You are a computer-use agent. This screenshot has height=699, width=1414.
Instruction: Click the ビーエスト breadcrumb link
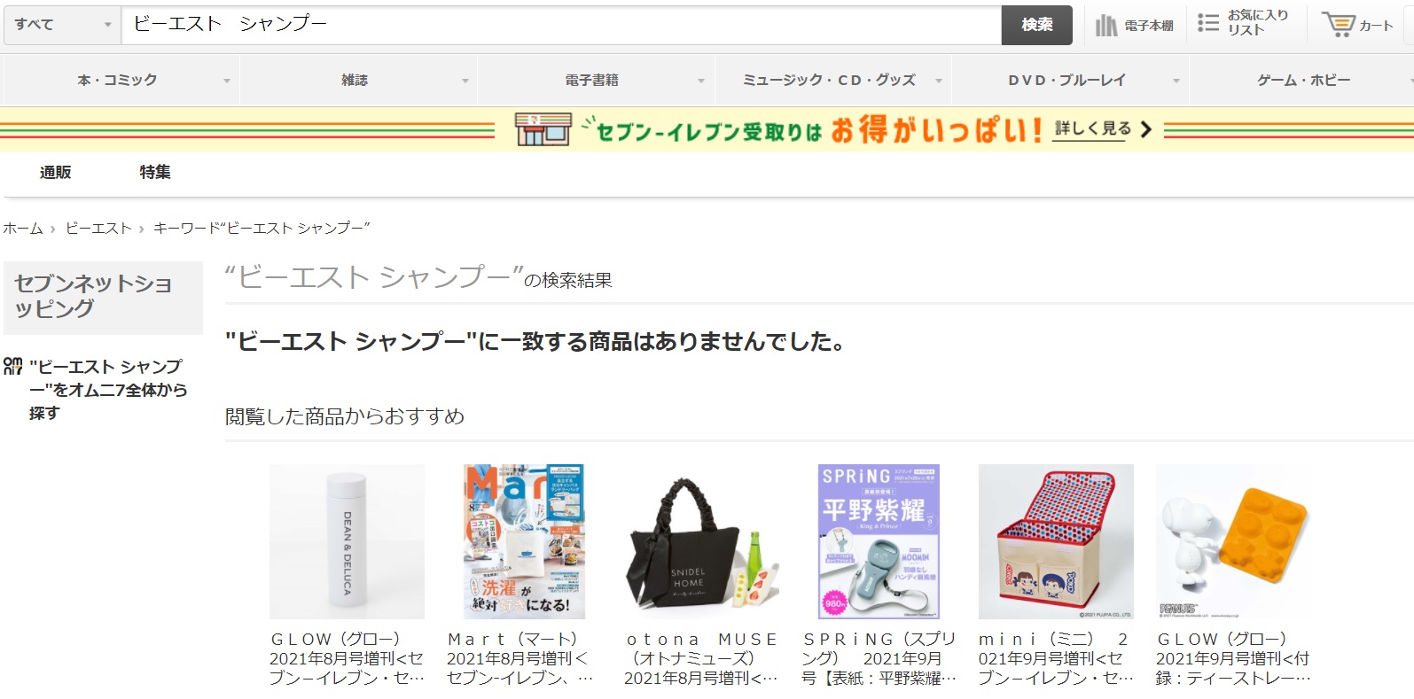tap(98, 229)
